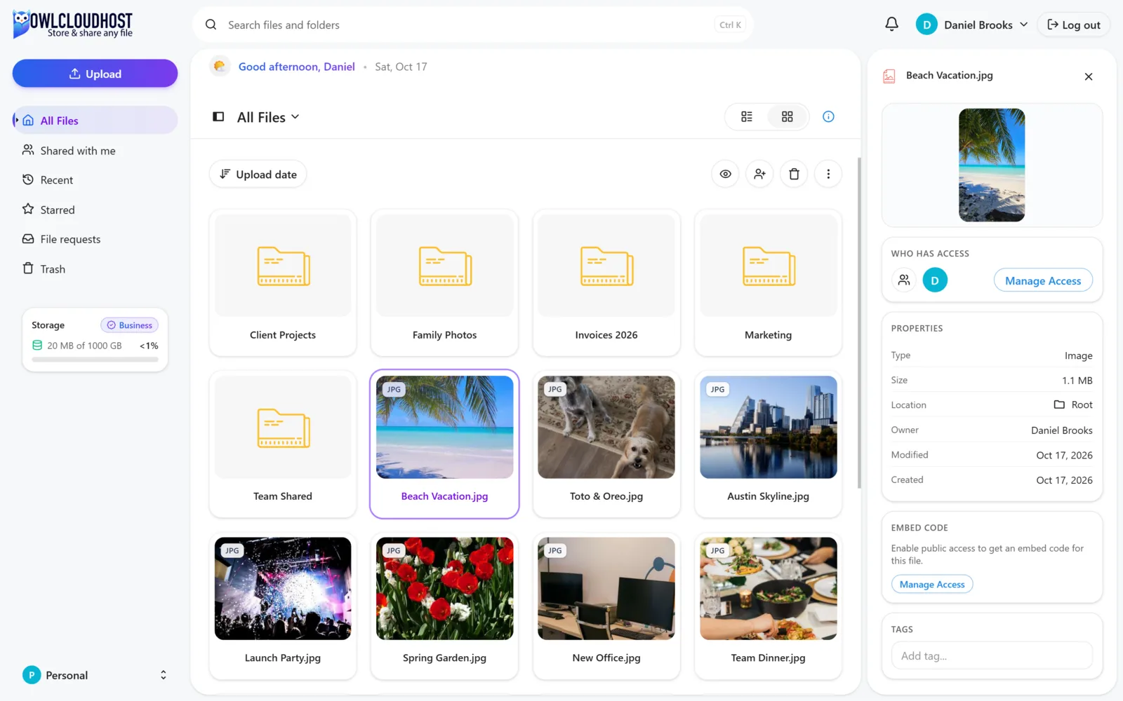Image resolution: width=1123 pixels, height=701 pixels.
Task: Open the Personal workspace switcher
Action: click(95, 675)
